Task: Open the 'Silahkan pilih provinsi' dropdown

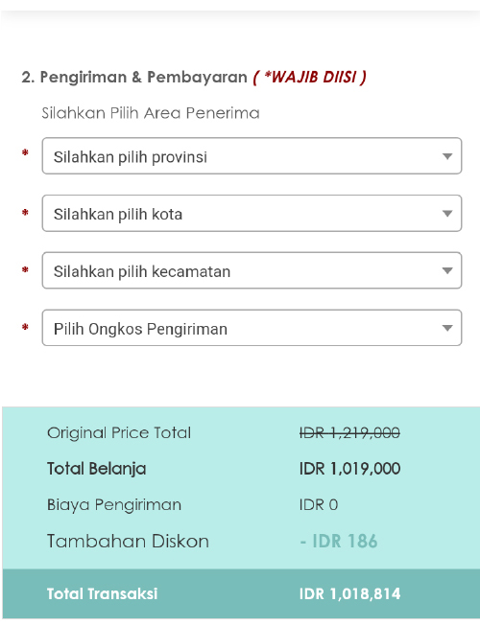Action: 252,155
